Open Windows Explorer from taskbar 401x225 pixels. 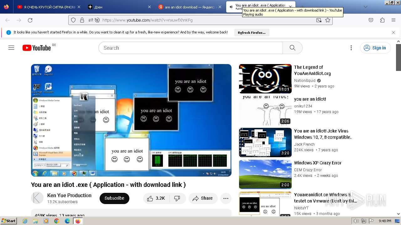tap(35, 221)
